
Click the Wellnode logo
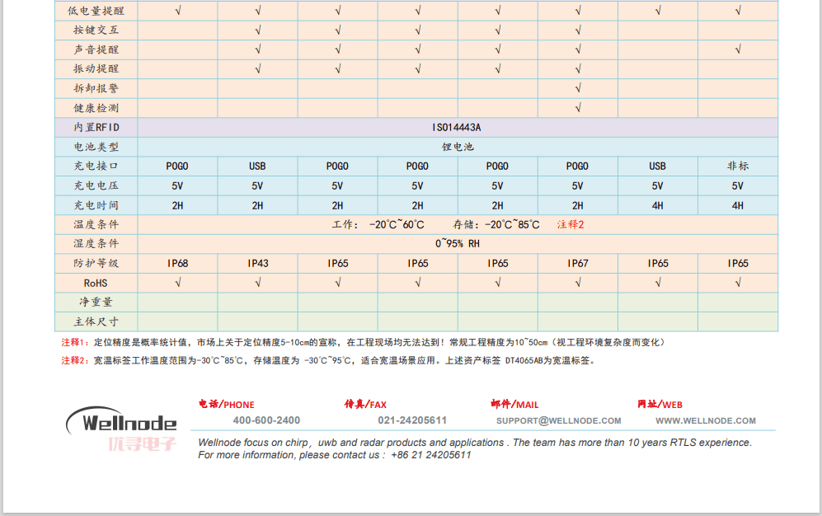pos(121,420)
